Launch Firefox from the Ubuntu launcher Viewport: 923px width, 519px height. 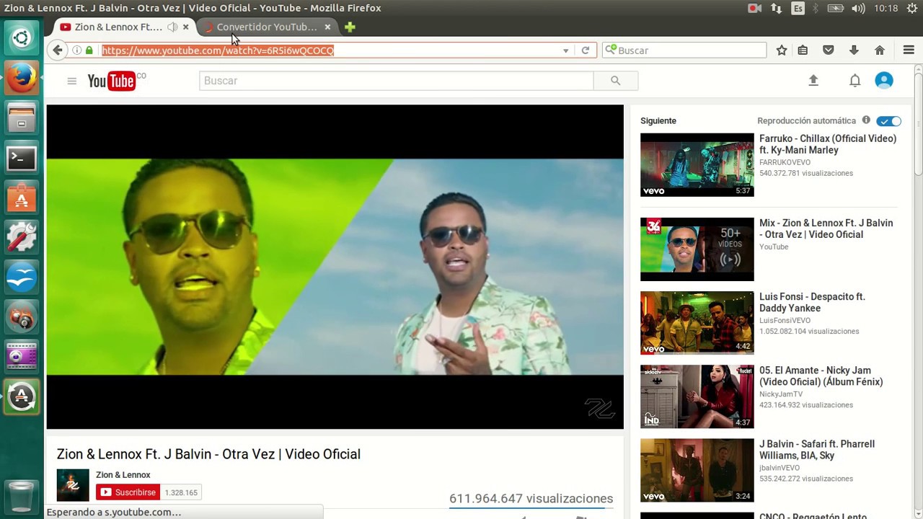pyautogui.click(x=21, y=78)
